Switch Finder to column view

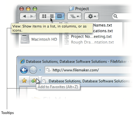(60, 16)
